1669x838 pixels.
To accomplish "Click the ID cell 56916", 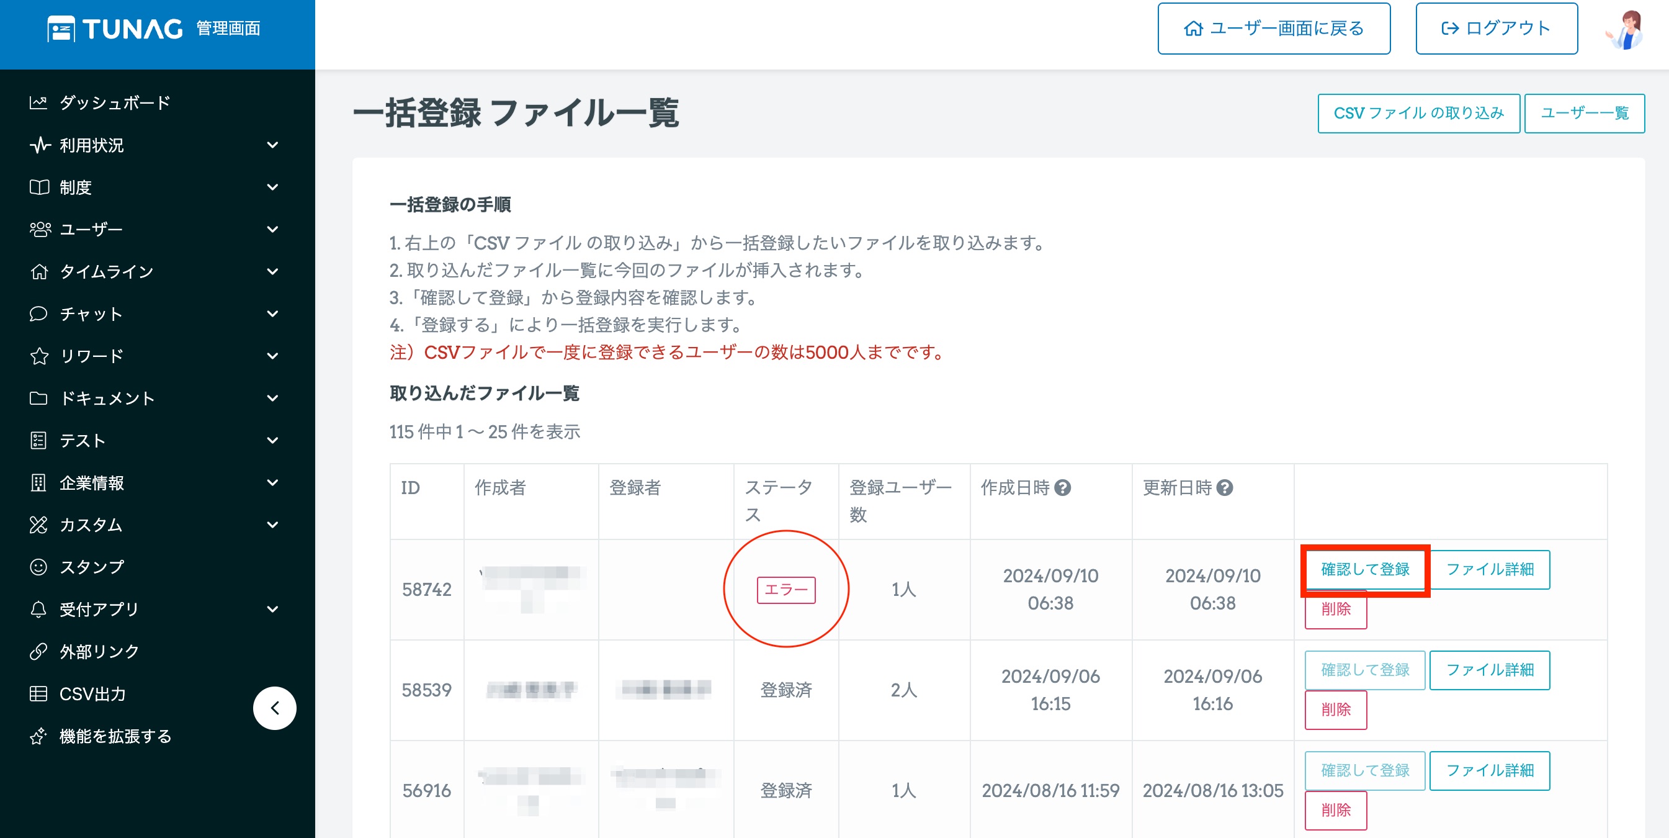I will tap(426, 790).
